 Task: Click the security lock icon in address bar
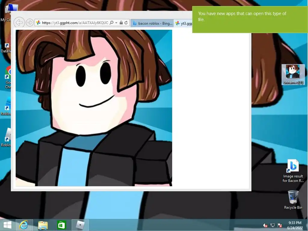(121, 23)
